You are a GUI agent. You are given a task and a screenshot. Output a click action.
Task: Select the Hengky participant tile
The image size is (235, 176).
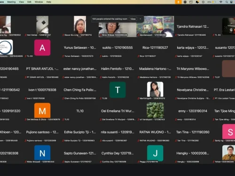(193, 153)
